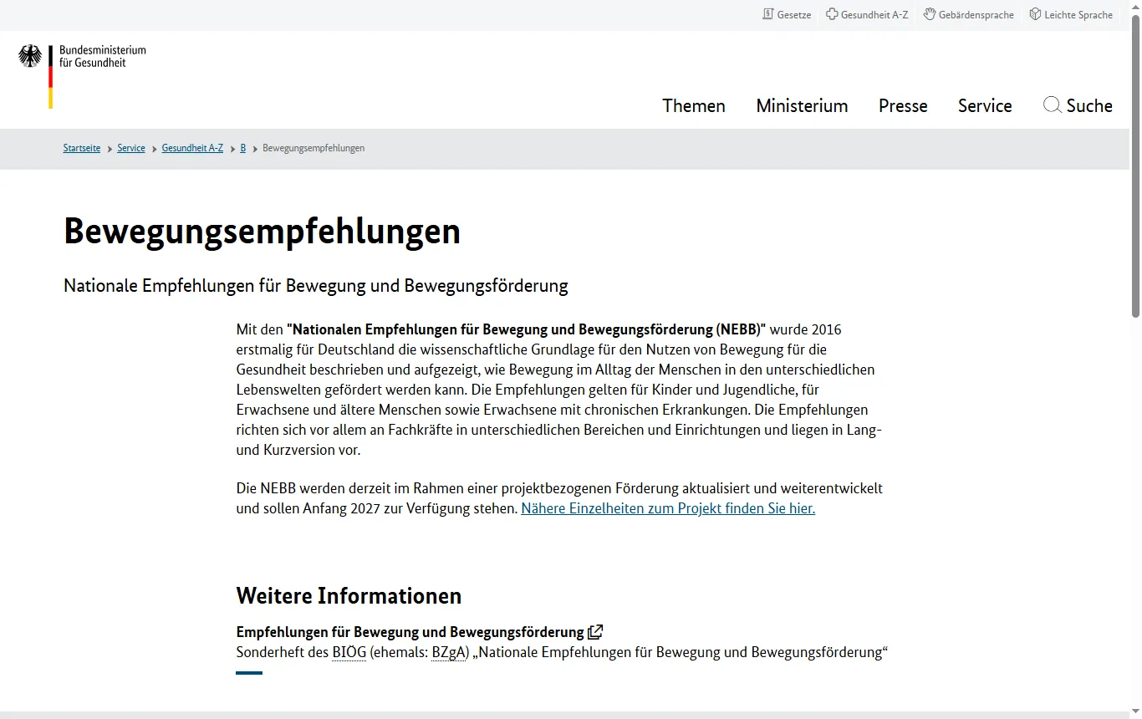The image size is (1142, 719).
Task: Open the Service main menu
Action: click(985, 105)
